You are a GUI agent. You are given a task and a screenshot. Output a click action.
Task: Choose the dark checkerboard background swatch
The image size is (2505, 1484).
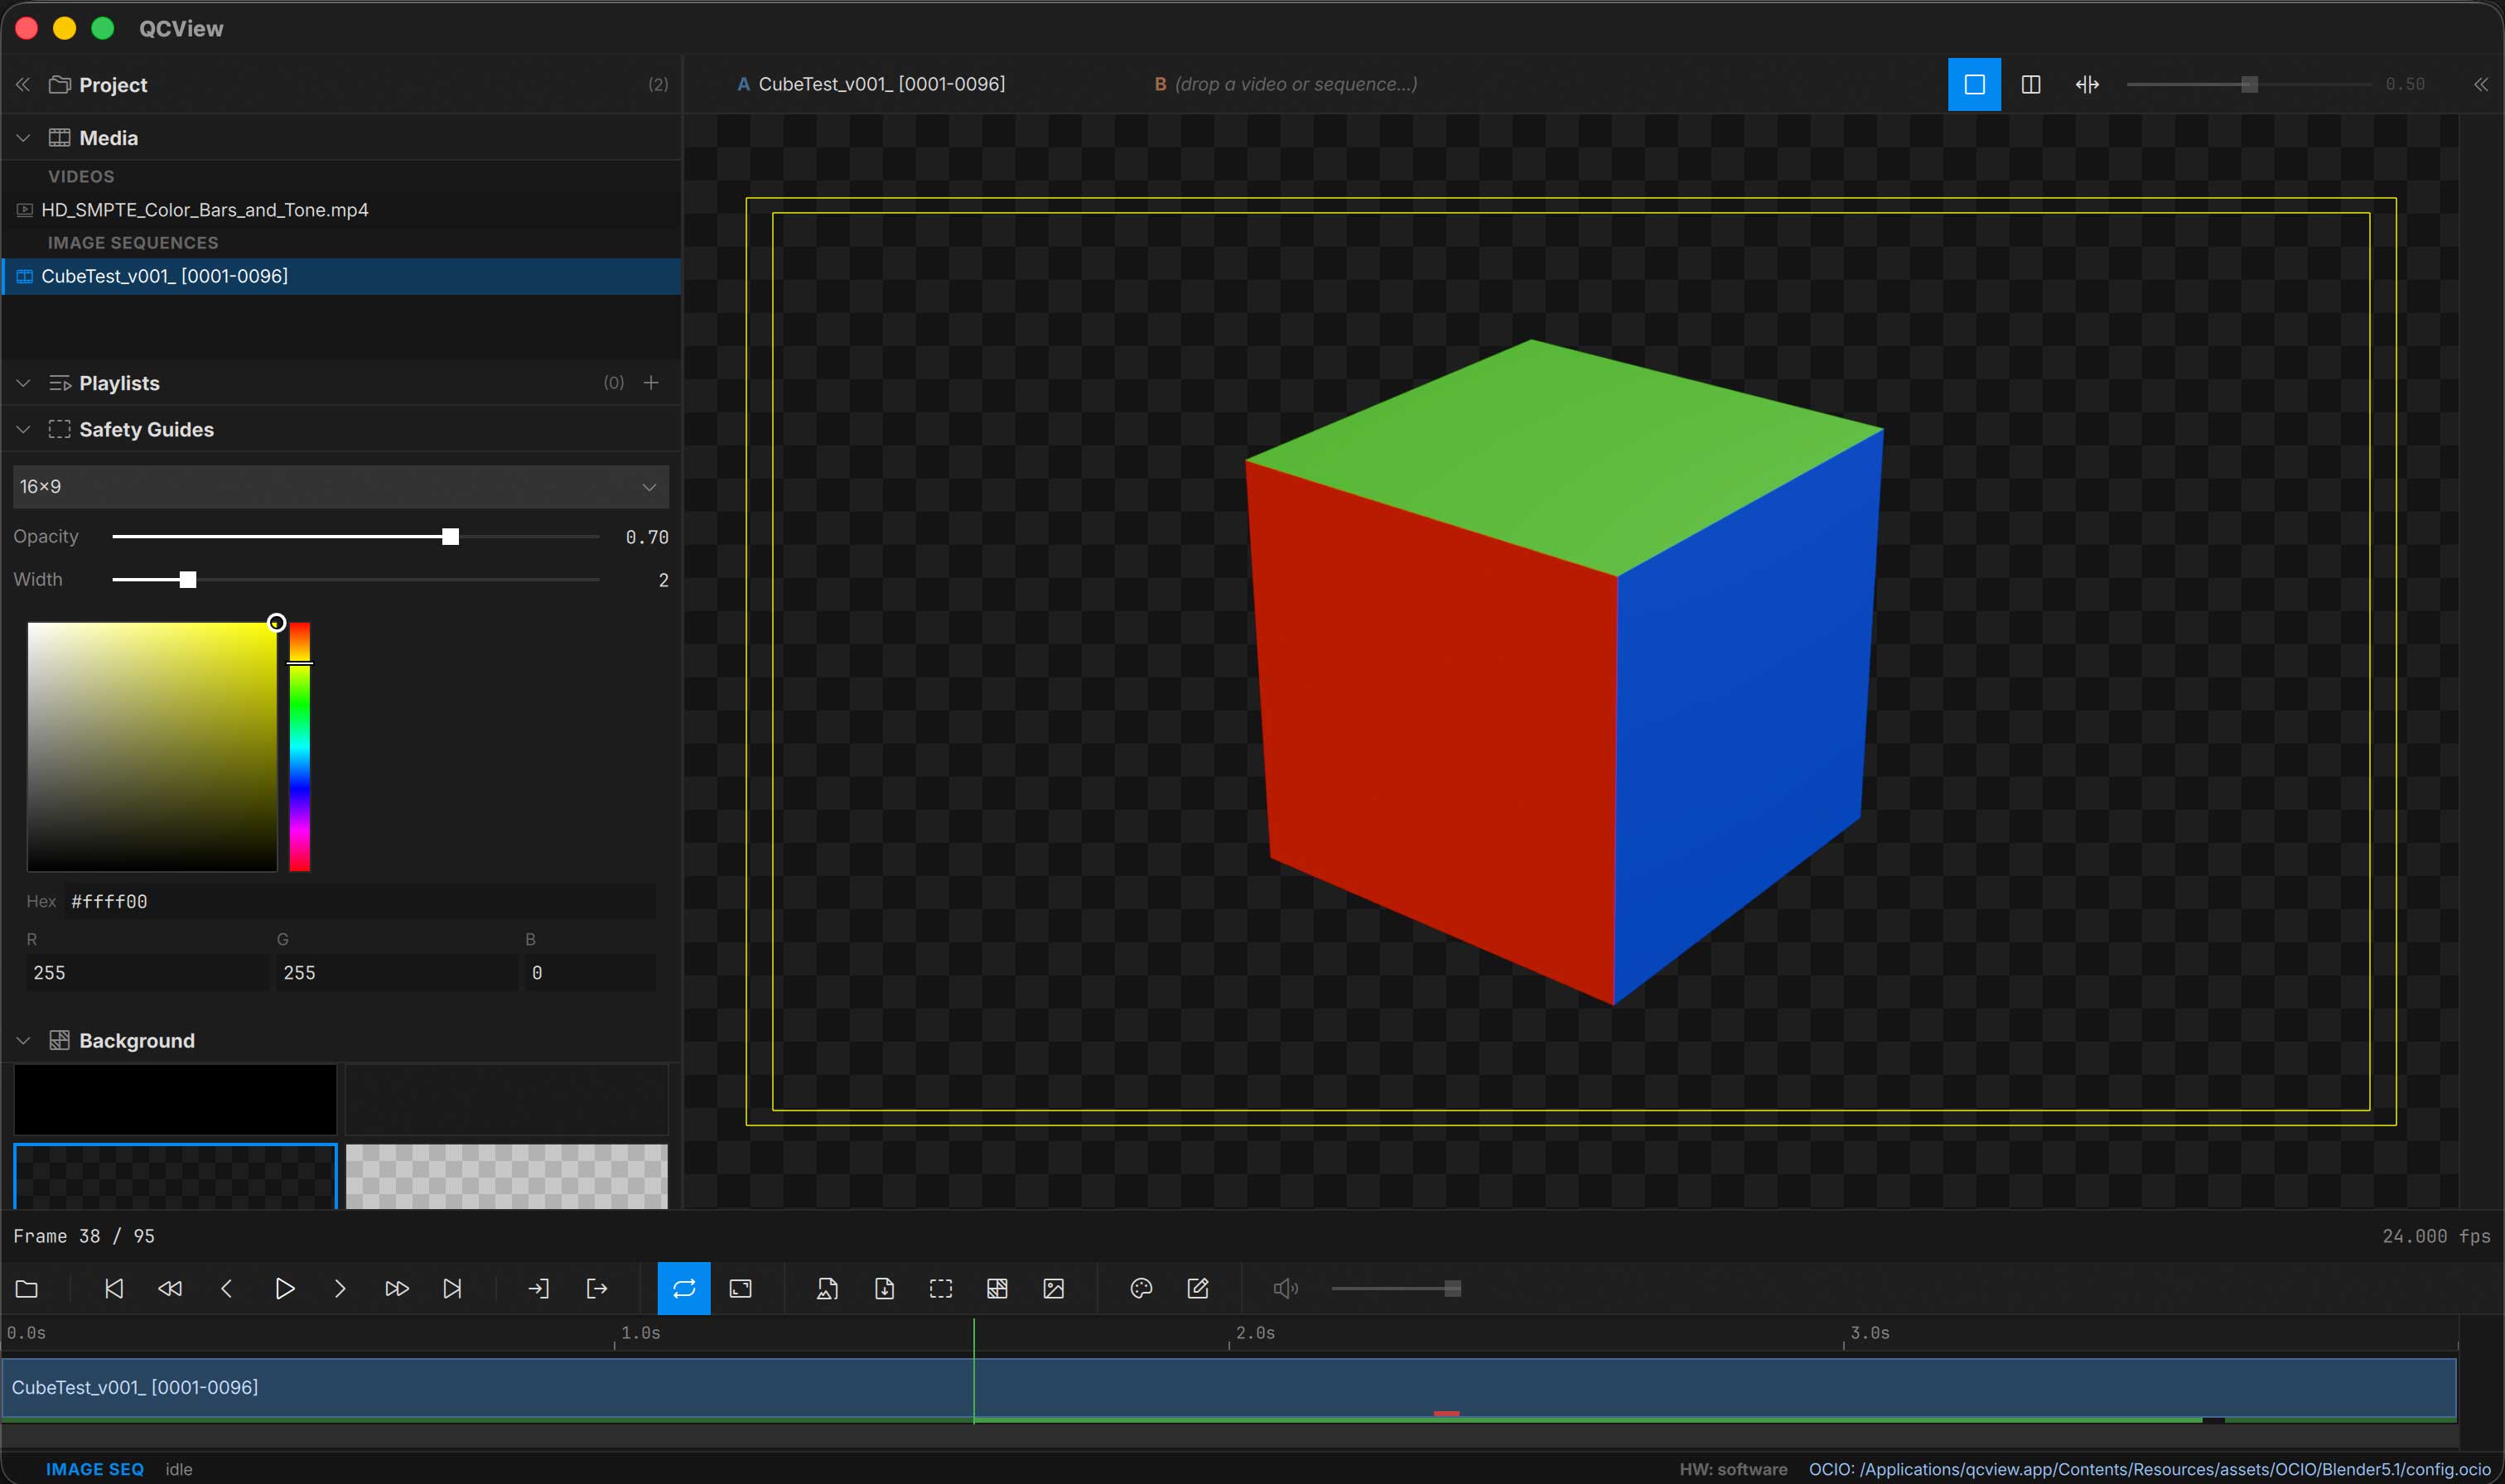[175, 1176]
